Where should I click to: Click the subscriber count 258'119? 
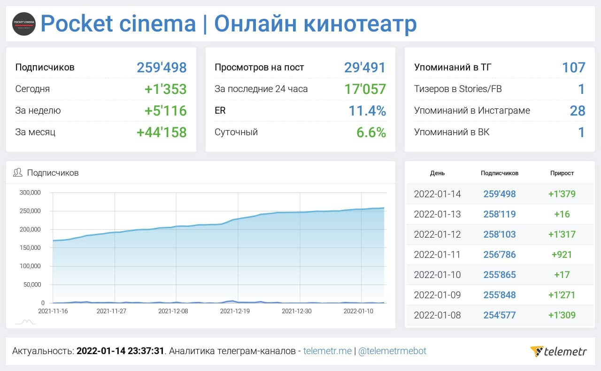pos(500,214)
